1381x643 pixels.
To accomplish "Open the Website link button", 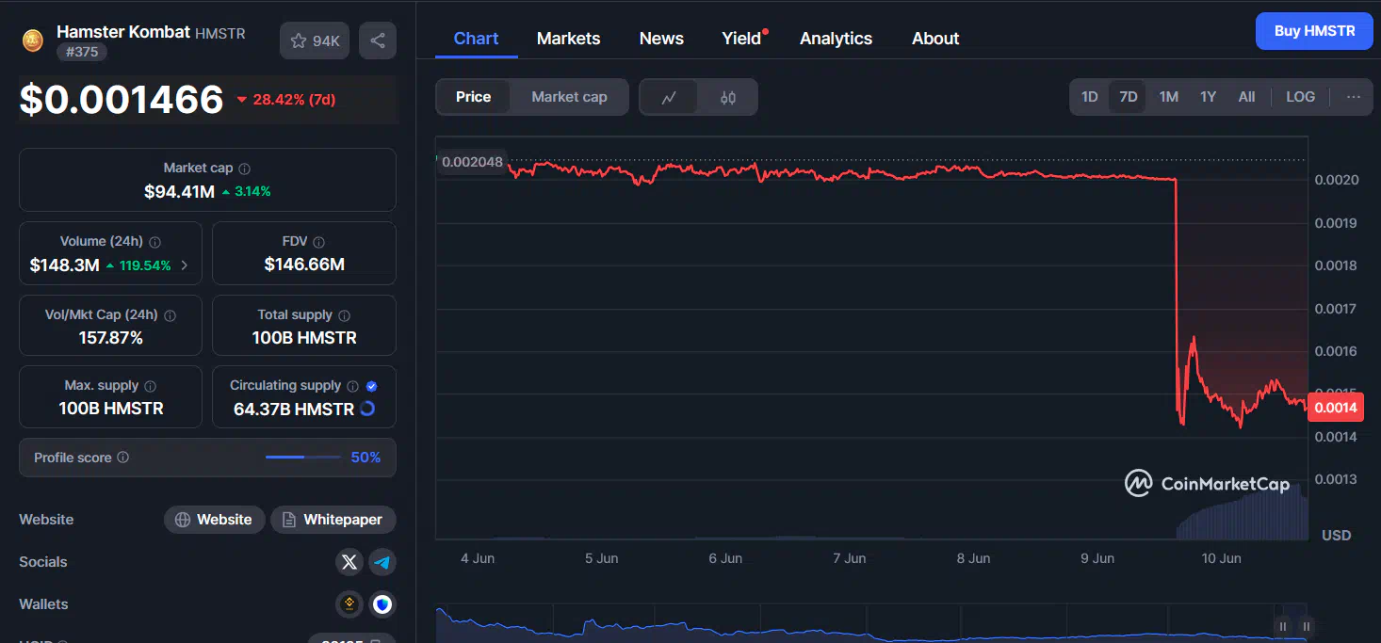I will click(x=214, y=520).
